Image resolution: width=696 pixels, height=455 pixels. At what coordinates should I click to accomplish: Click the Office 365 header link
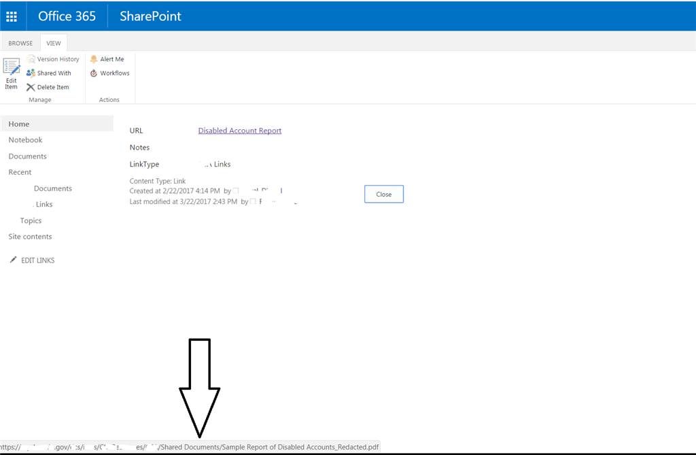pos(67,16)
